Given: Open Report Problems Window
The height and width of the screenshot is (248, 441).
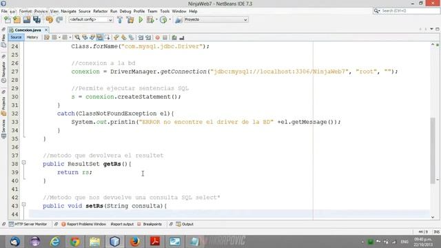Looking at the screenshot, I should (83, 224).
